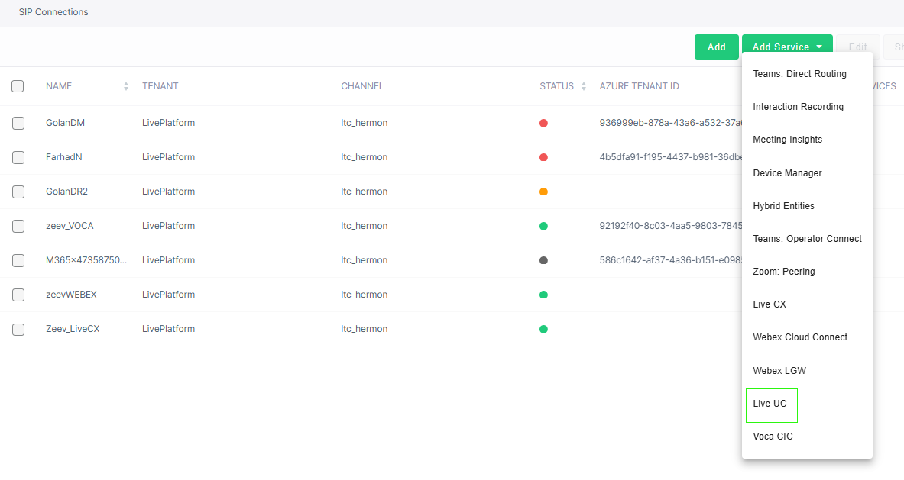
Task: Click Azure ID starting with 4b5dfa91
Action: pos(670,157)
